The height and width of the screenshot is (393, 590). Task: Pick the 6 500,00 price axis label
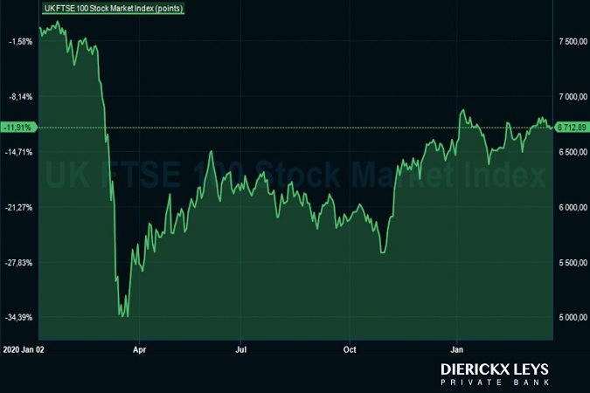pos(572,152)
